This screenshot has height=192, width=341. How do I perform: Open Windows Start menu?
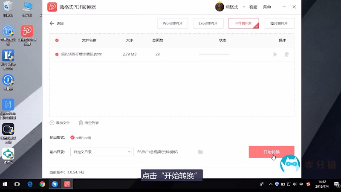(5, 184)
